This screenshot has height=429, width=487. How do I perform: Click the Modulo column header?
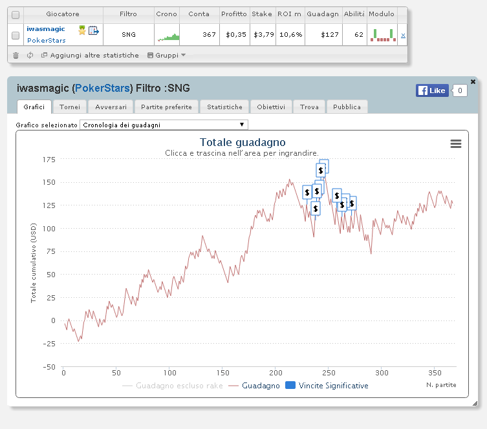pos(382,14)
